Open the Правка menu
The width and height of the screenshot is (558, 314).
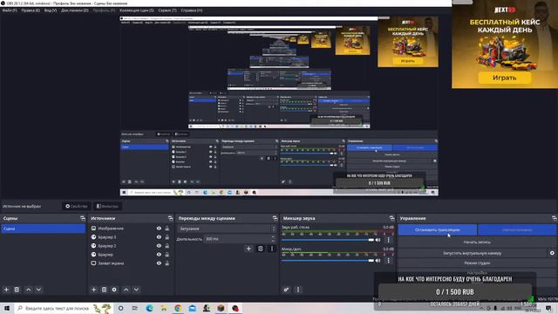click(31, 10)
